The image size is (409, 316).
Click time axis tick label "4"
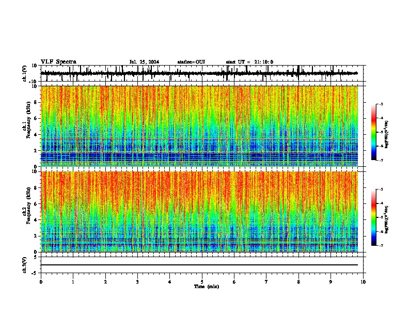(170, 282)
